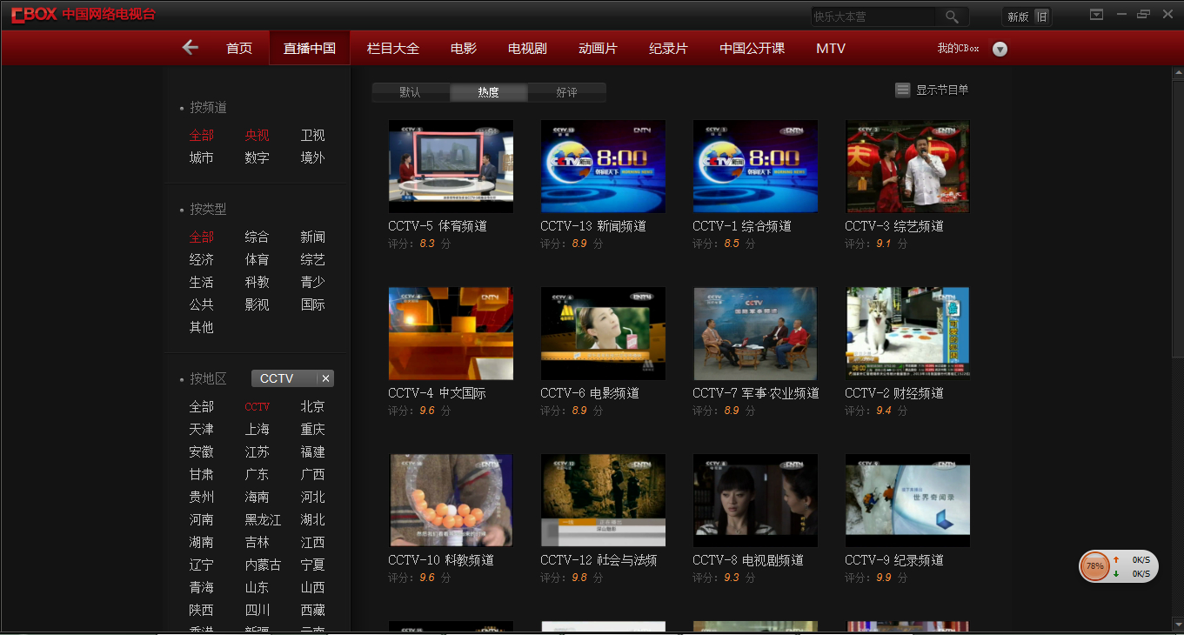Filter by type 体育
1184x635 pixels.
pyautogui.click(x=257, y=259)
